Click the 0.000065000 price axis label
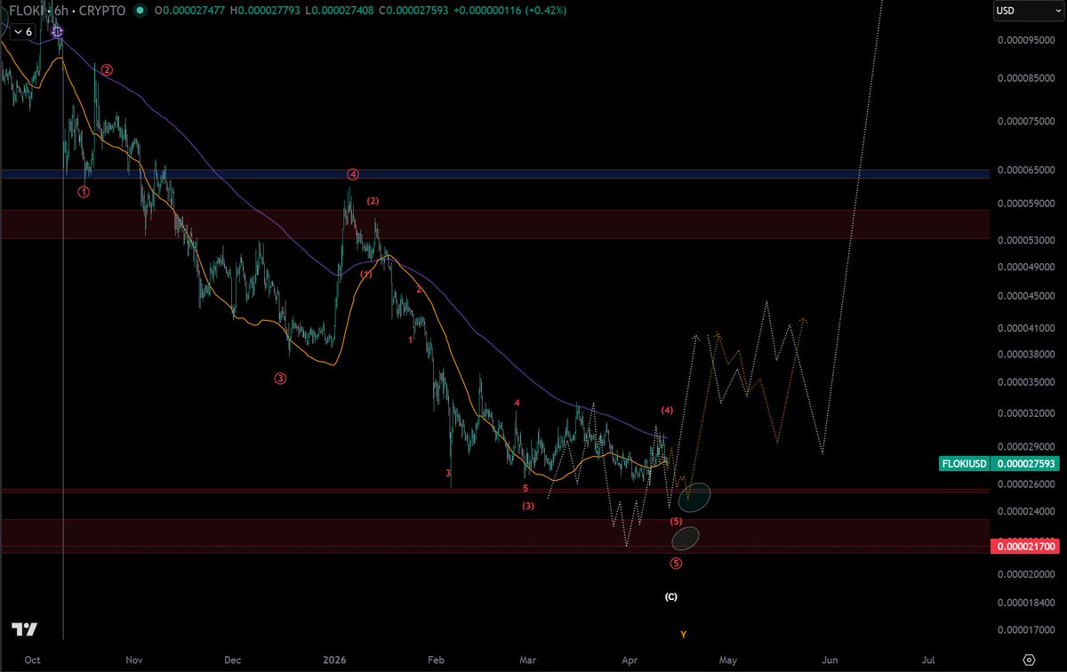This screenshot has width=1067, height=672. click(x=1026, y=170)
